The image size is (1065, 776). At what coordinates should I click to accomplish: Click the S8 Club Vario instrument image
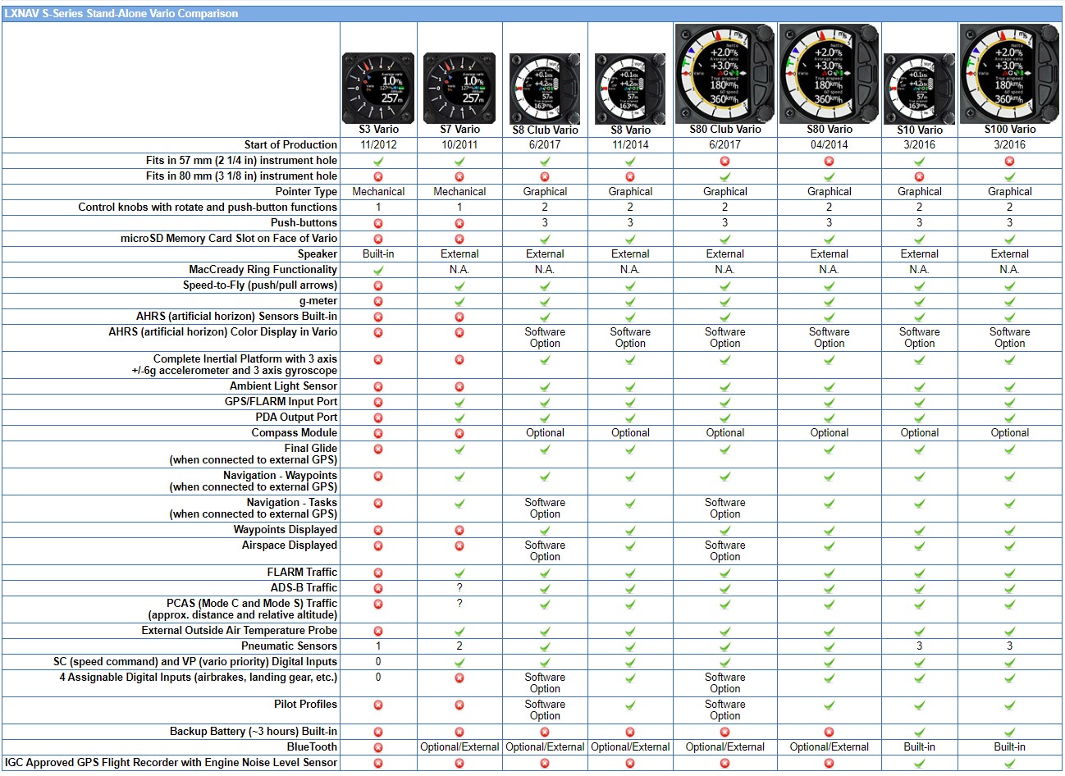pos(545,89)
